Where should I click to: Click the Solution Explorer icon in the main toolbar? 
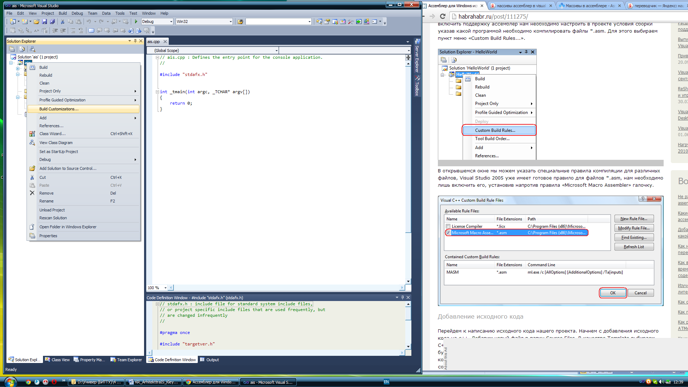coord(319,21)
